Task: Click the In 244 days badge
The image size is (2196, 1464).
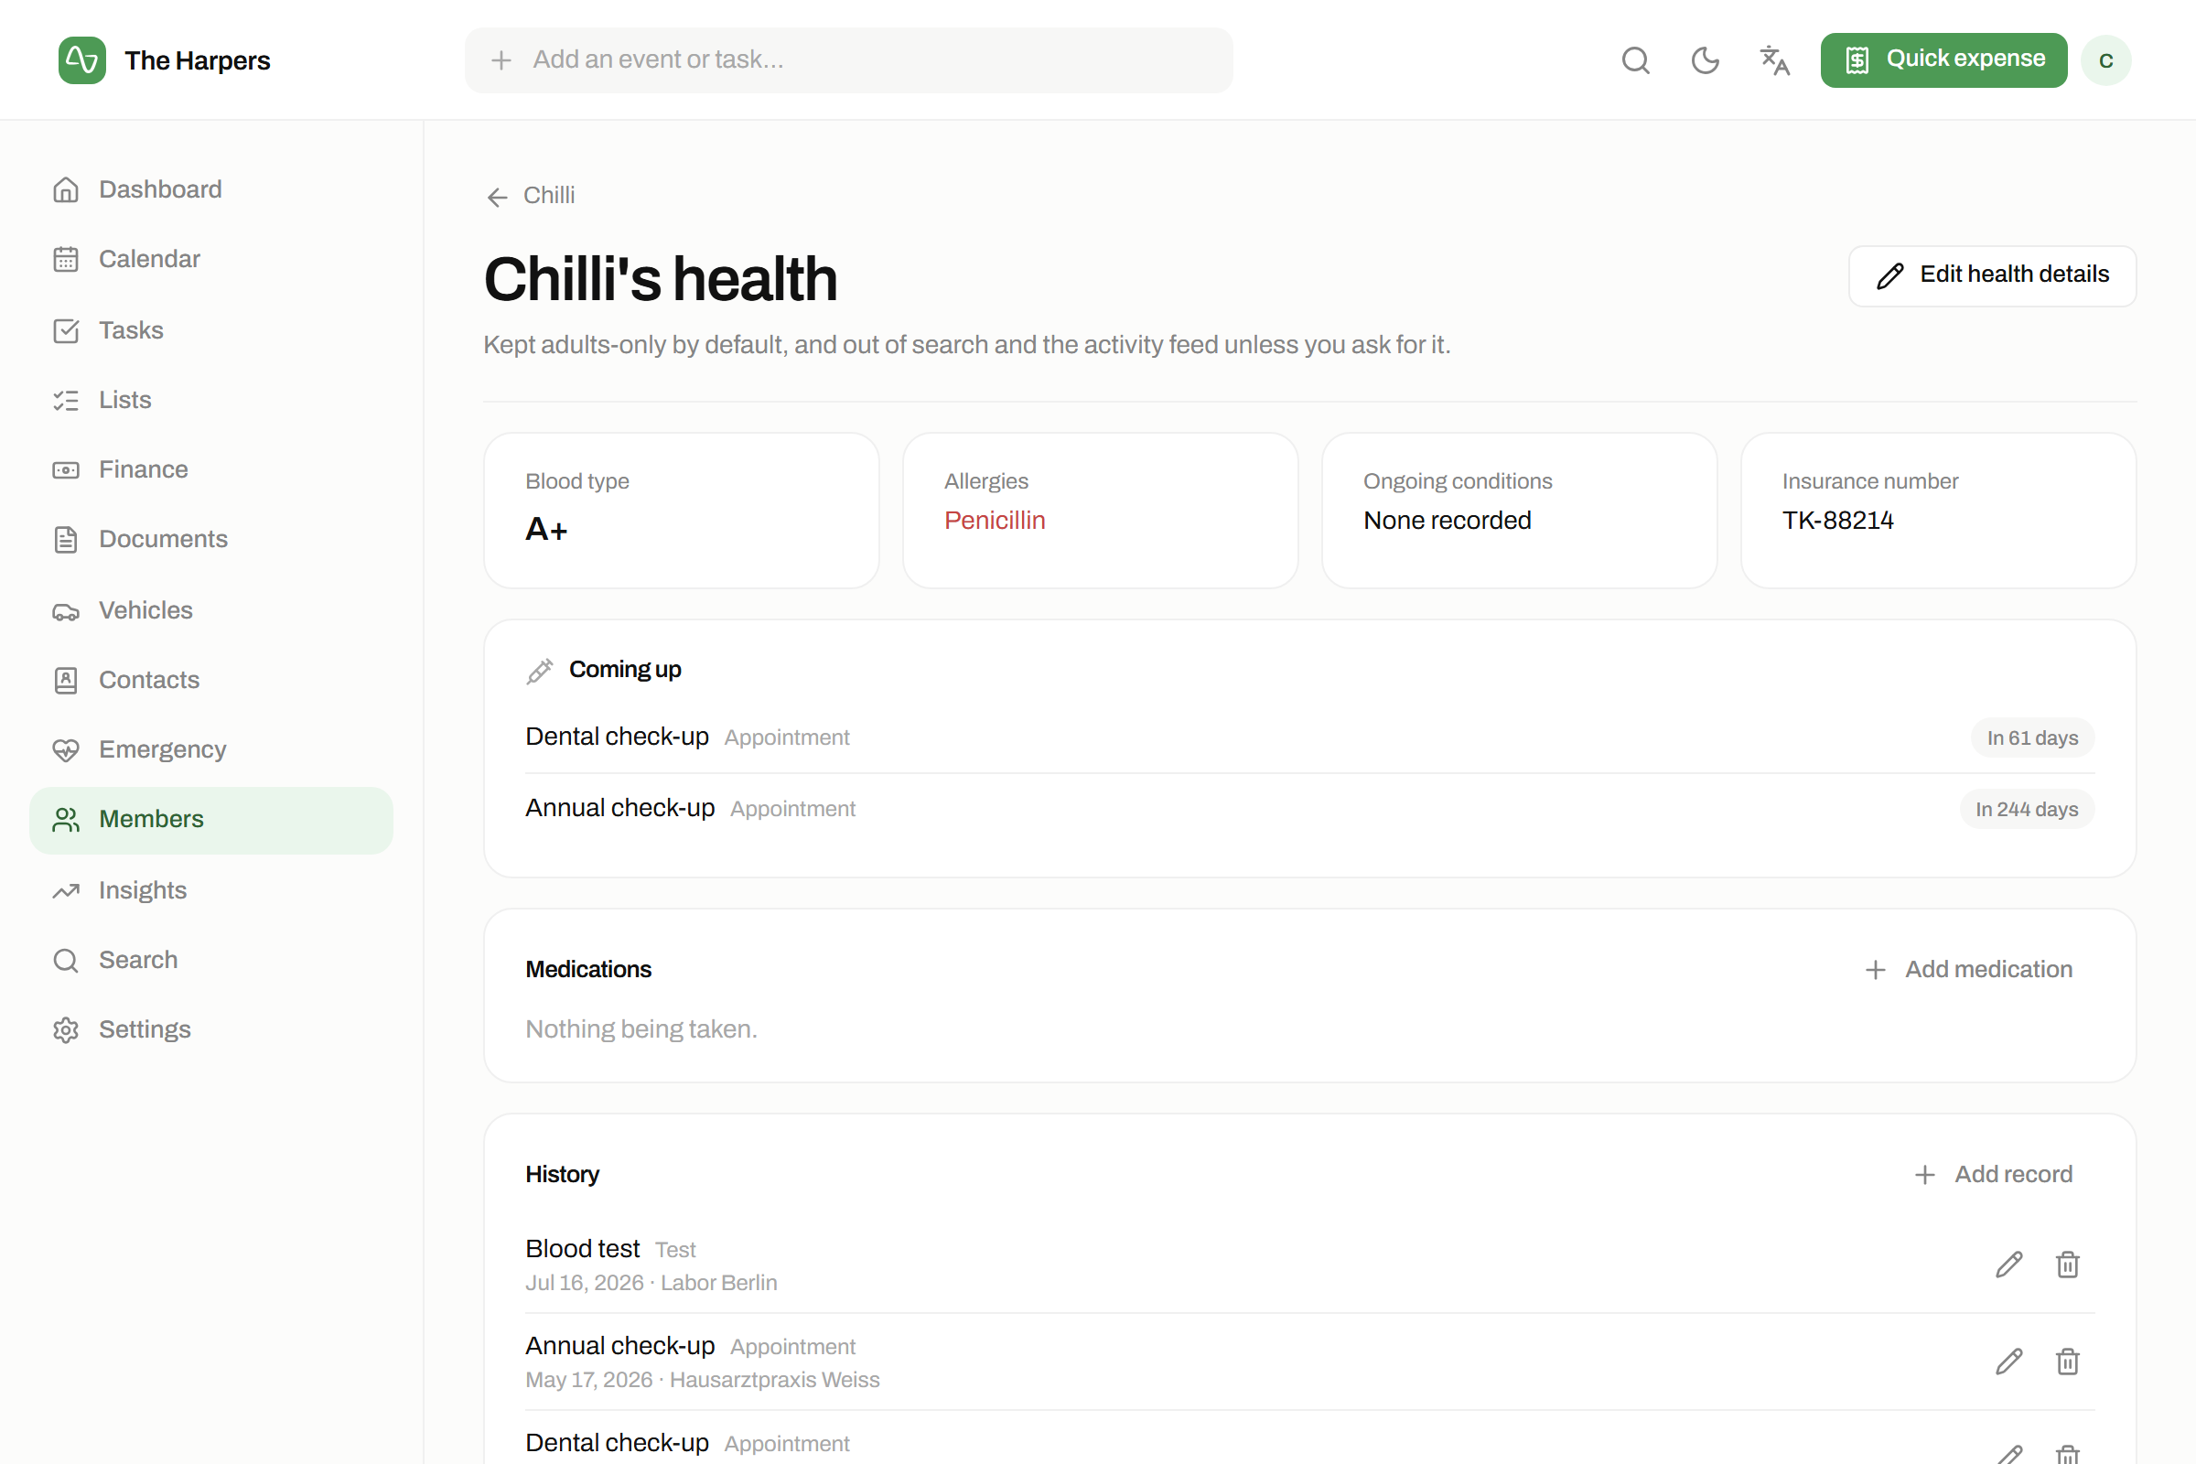Action: 2026,809
